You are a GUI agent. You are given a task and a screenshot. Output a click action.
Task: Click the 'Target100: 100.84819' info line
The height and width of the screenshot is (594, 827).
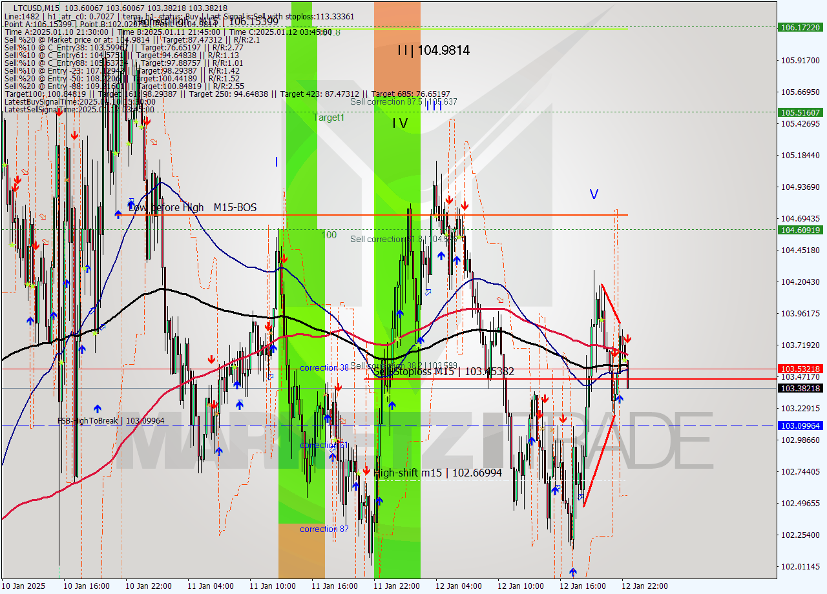click(227, 94)
